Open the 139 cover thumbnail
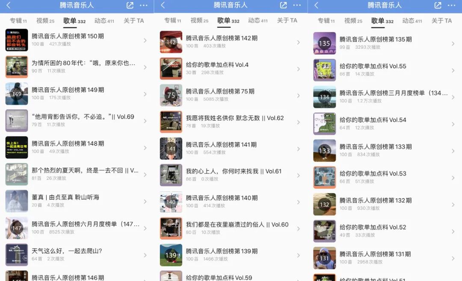462x281 pixels. (x=171, y=255)
